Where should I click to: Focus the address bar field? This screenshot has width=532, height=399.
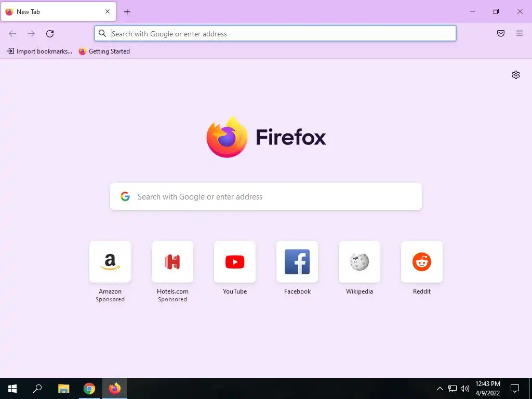click(275, 34)
